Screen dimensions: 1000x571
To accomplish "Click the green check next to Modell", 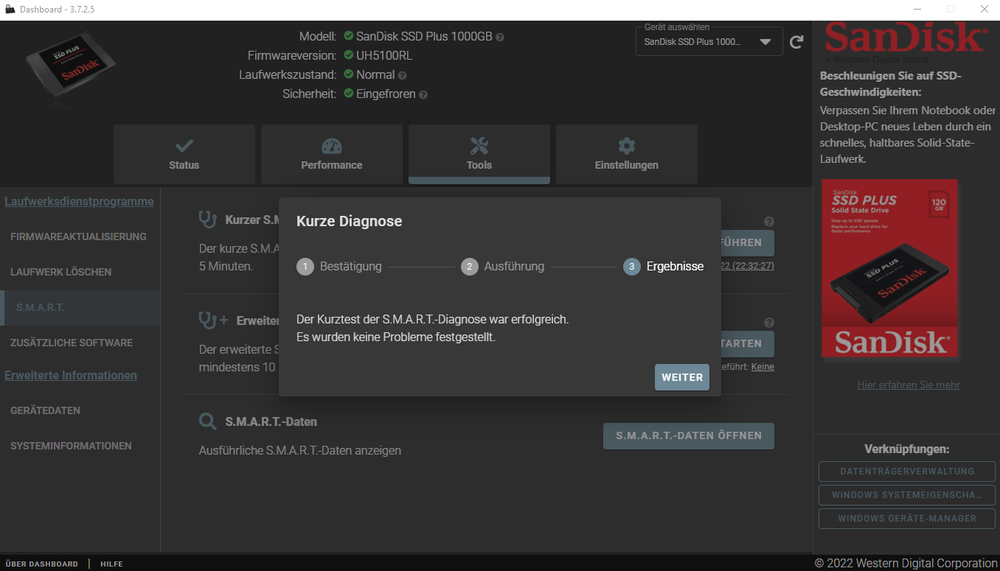I will [x=349, y=36].
